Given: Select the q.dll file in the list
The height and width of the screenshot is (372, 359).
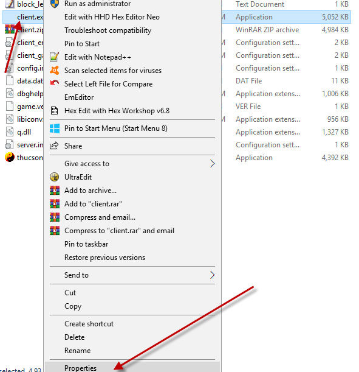Looking at the screenshot, I should [24, 132].
